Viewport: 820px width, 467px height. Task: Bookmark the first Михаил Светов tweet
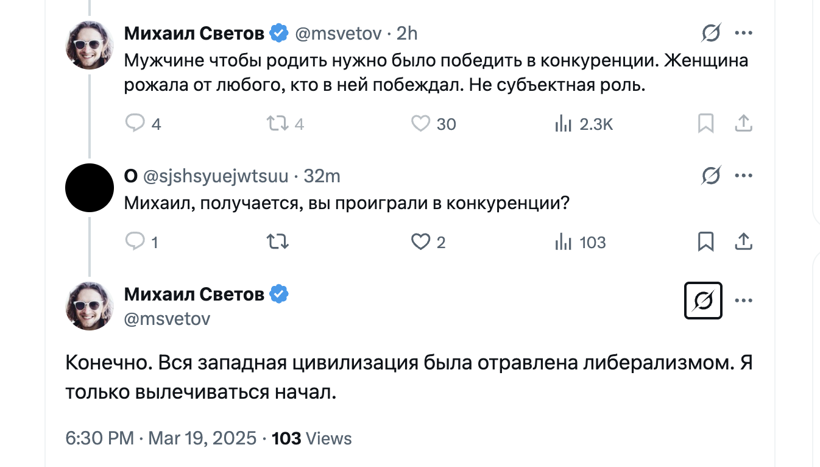point(705,124)
